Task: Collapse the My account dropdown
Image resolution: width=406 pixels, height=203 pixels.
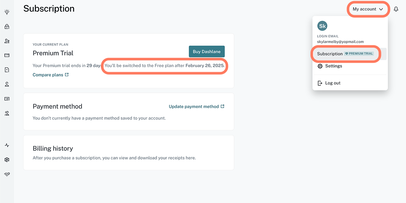Action: (368, 9)
